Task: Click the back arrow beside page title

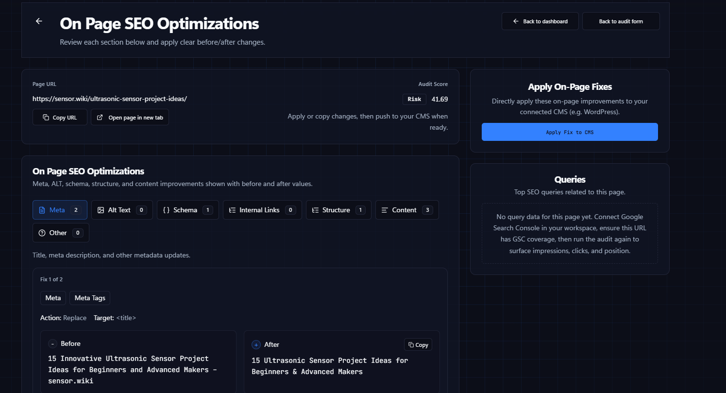Action: pyautogui.click(x=39, y=21)
